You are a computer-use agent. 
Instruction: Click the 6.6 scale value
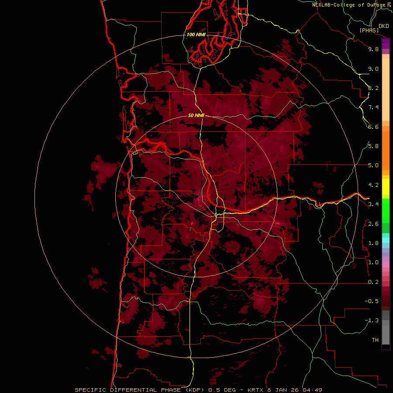click(x=373, y=127)
